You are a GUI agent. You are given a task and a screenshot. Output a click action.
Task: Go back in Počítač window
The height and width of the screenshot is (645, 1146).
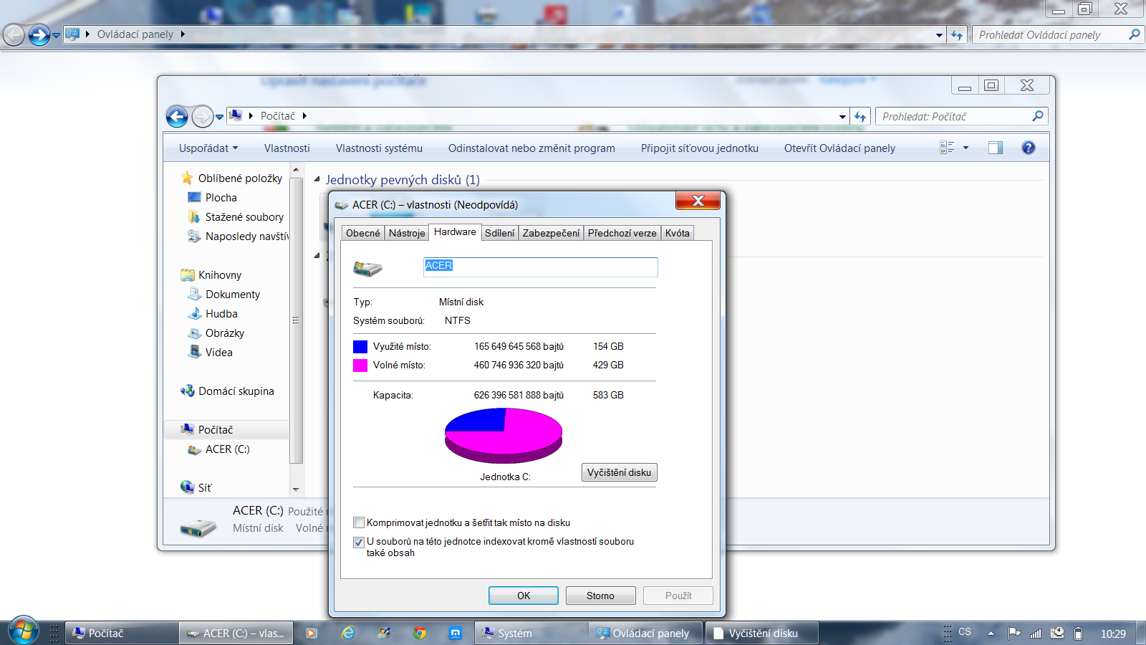click(177, 116)
